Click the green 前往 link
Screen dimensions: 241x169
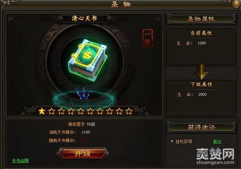pos(218,141)
